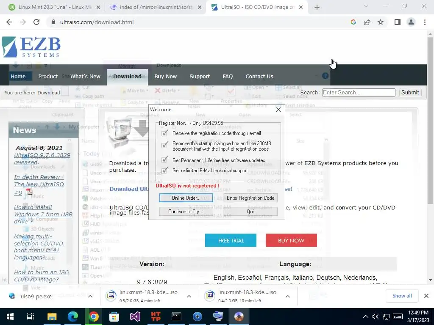
Task: Open a new browser tab
Action: [x=317, y=7]
